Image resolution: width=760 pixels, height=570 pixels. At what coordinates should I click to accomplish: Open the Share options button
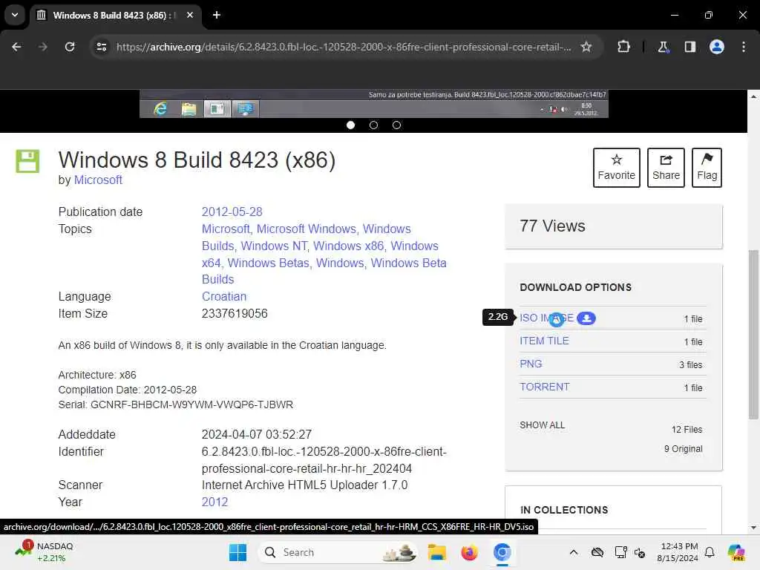tap(666, 168)
